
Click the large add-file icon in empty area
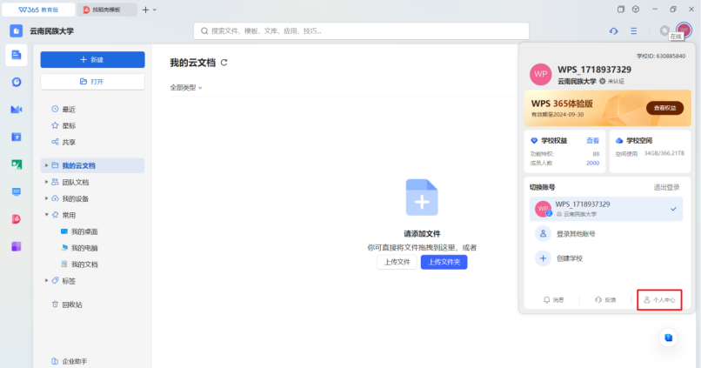pyautogui.click(x=422, y=197)
